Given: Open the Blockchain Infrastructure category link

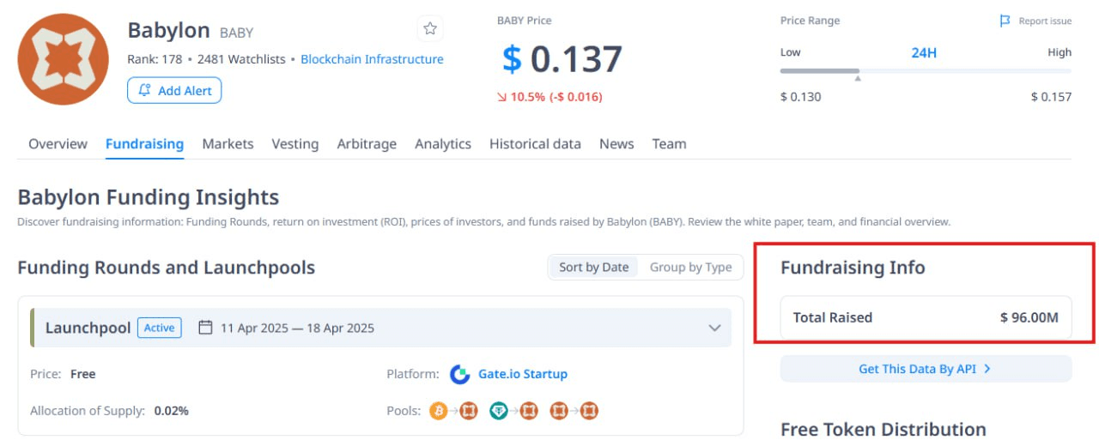Looking at the screenshot, I should pyautogui.click(x=372, y=59).
